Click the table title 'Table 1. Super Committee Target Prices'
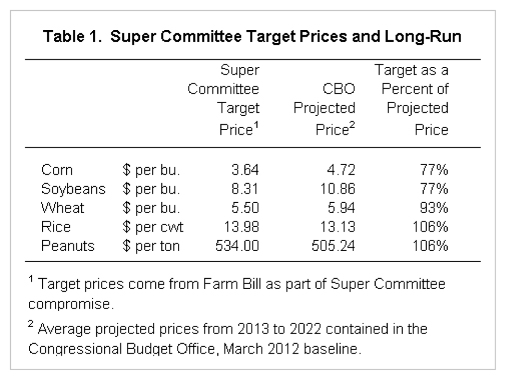 [x=252, y=38]
